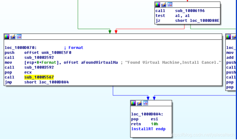Click node color icon in sub_10006196 block
237x140 pixels.
[x=158, y=5]
